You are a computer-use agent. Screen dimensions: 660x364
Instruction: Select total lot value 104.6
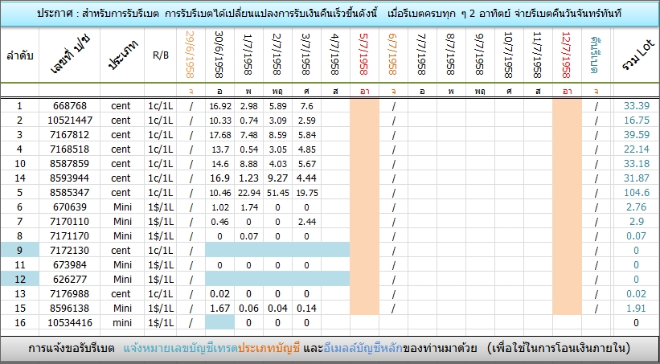click(x=637, y=193)
